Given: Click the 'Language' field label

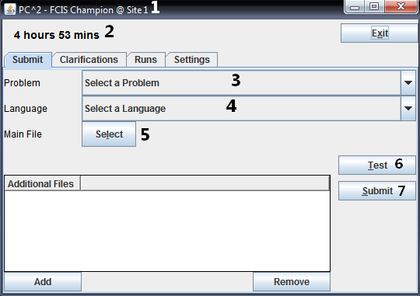Looking at the screenshot, I should click(x=26, y=109).
